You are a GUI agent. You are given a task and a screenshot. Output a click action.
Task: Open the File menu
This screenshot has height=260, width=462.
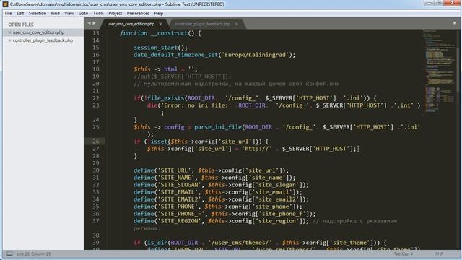coord(8,13)
